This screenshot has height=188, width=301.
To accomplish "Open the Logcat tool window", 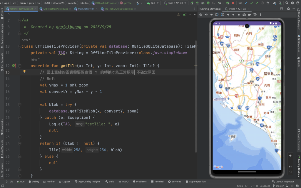I will [64, 182].
